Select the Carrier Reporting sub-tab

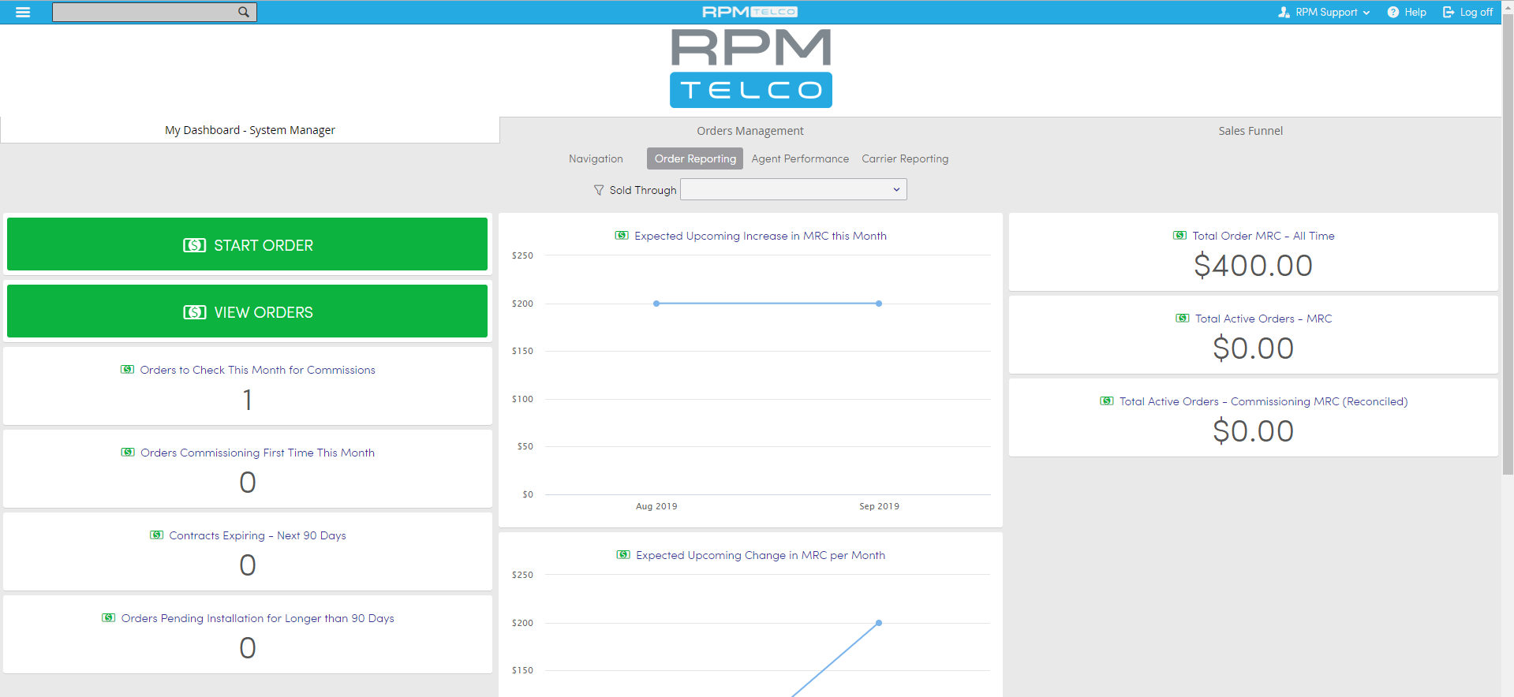tap(905, 158)
